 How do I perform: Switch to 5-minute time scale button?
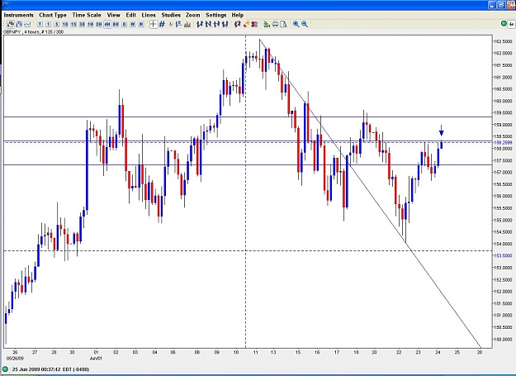point(57,24)
